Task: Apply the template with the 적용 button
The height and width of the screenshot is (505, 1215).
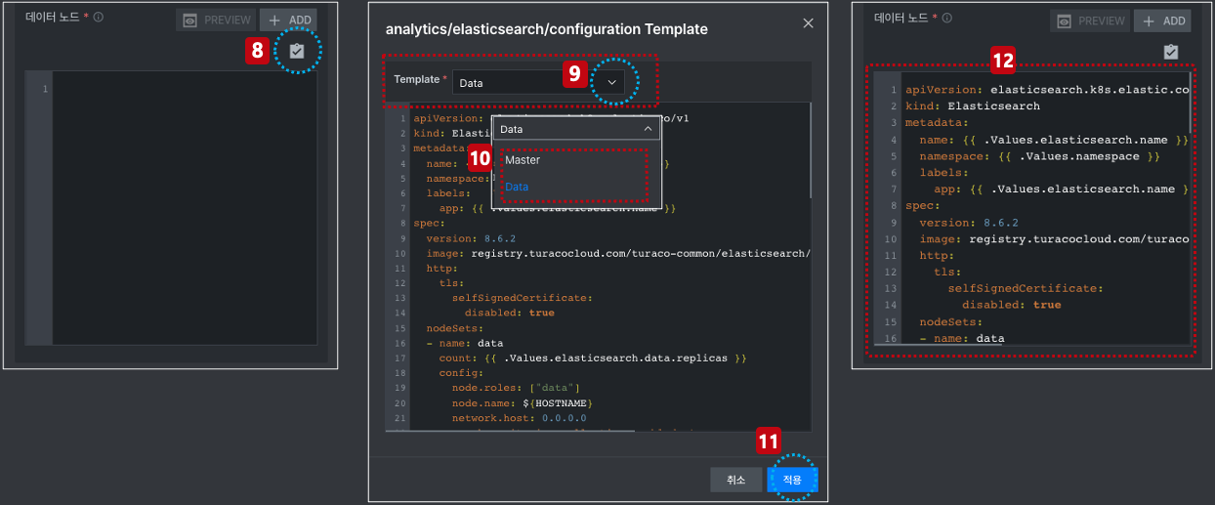Action: click(x=792, y=480)
